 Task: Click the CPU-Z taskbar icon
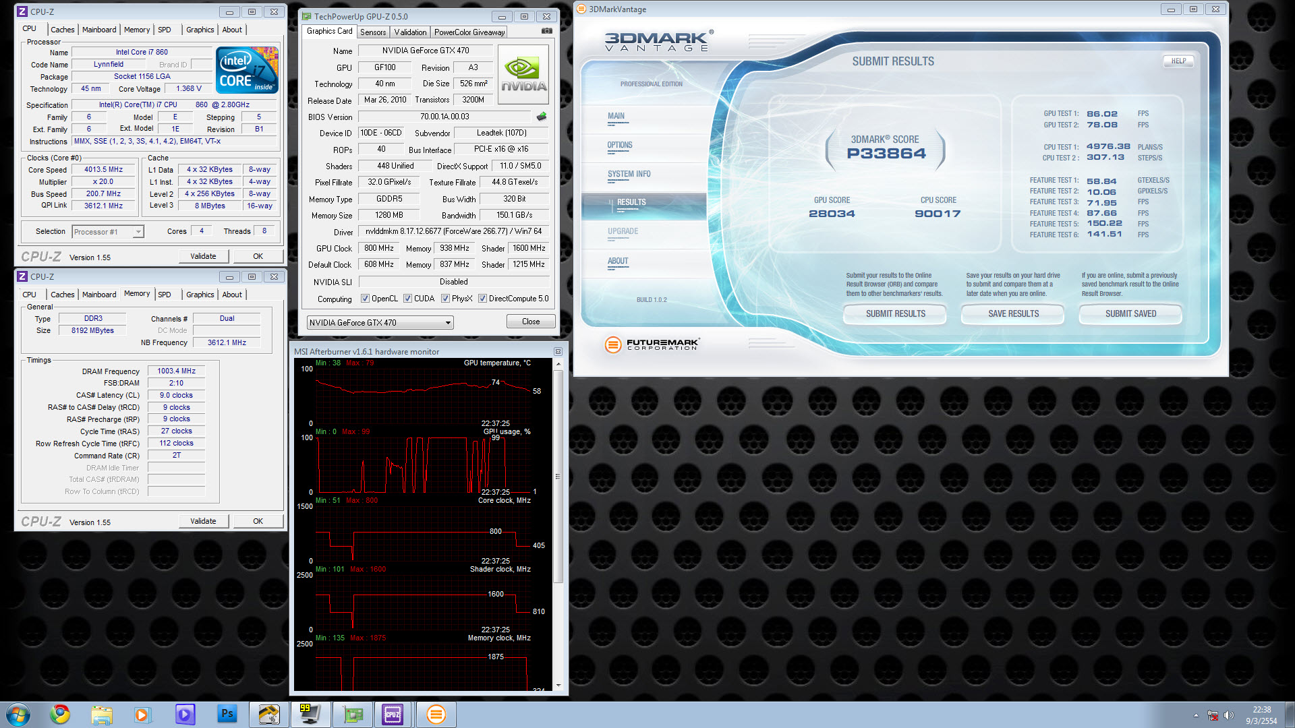point(393,714)
